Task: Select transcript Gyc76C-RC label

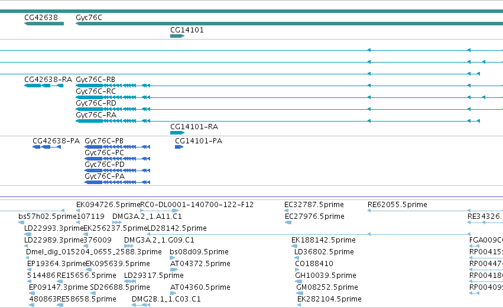Action: pos(96,91)
